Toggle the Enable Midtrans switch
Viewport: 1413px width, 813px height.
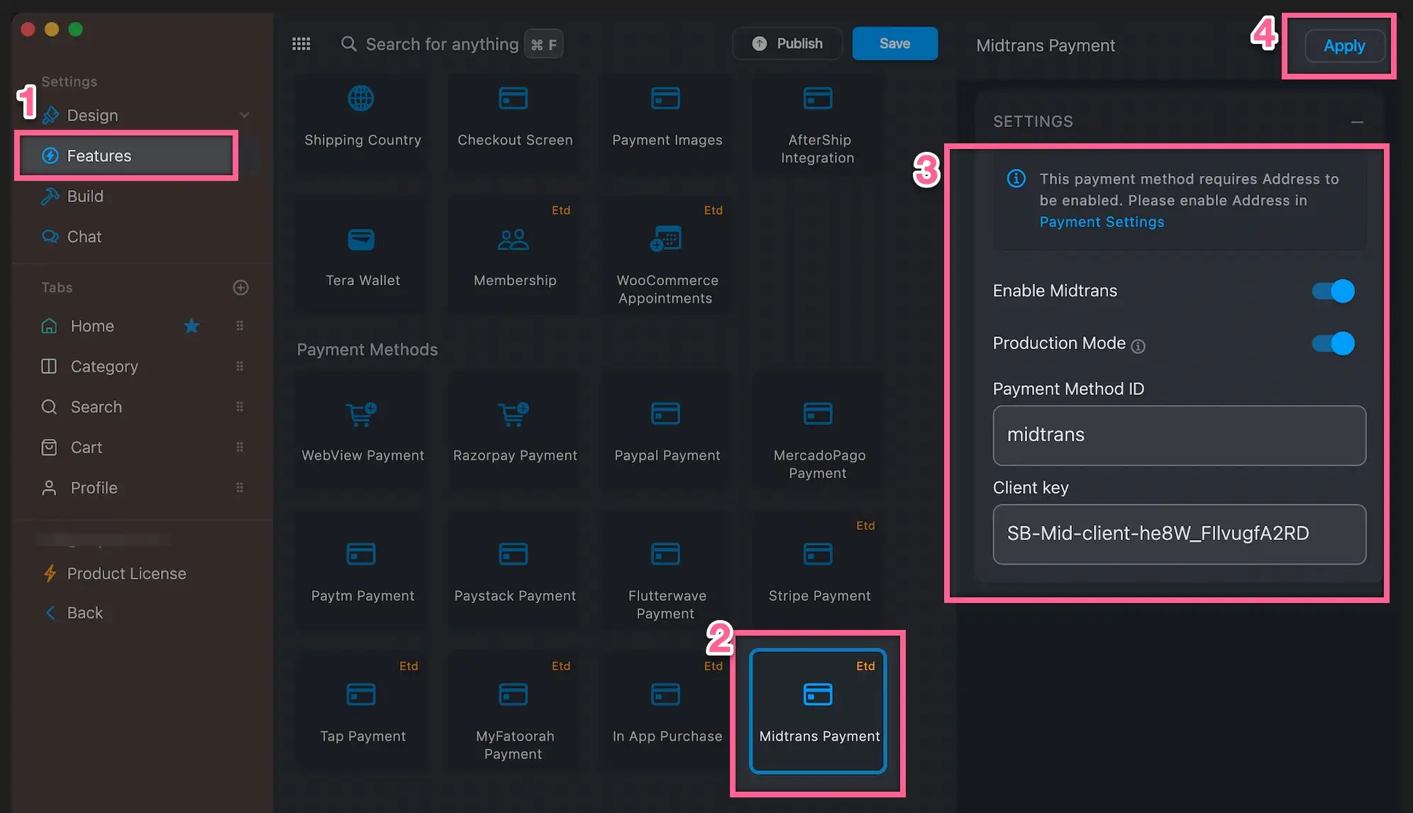click(x=1332, y=291)
